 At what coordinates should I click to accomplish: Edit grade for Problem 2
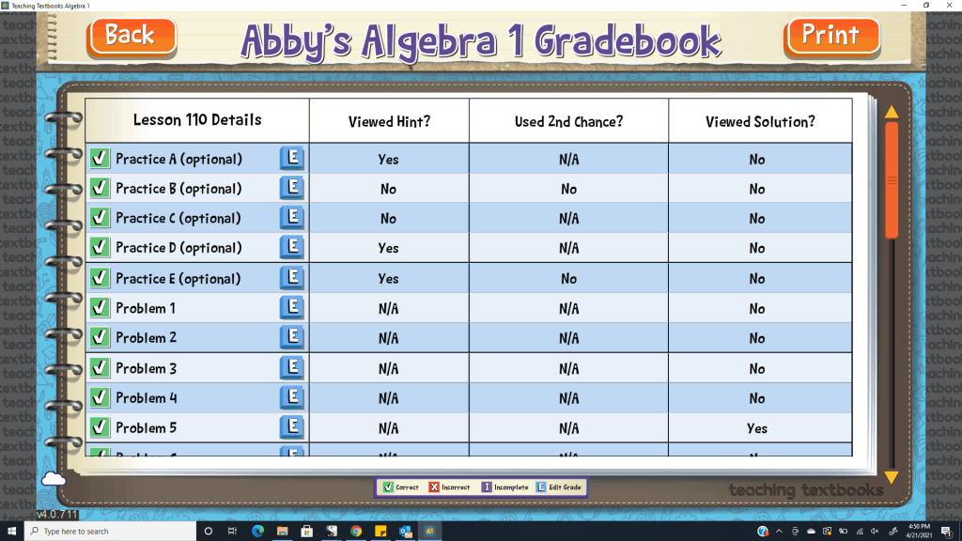point(292,337)
